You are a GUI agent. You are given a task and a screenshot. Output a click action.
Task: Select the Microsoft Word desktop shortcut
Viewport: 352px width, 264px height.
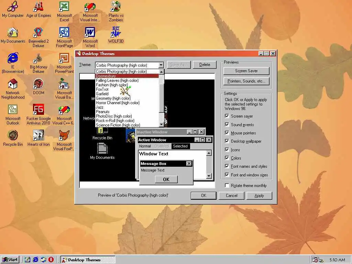pyautogui.click(x=90, y=37)
